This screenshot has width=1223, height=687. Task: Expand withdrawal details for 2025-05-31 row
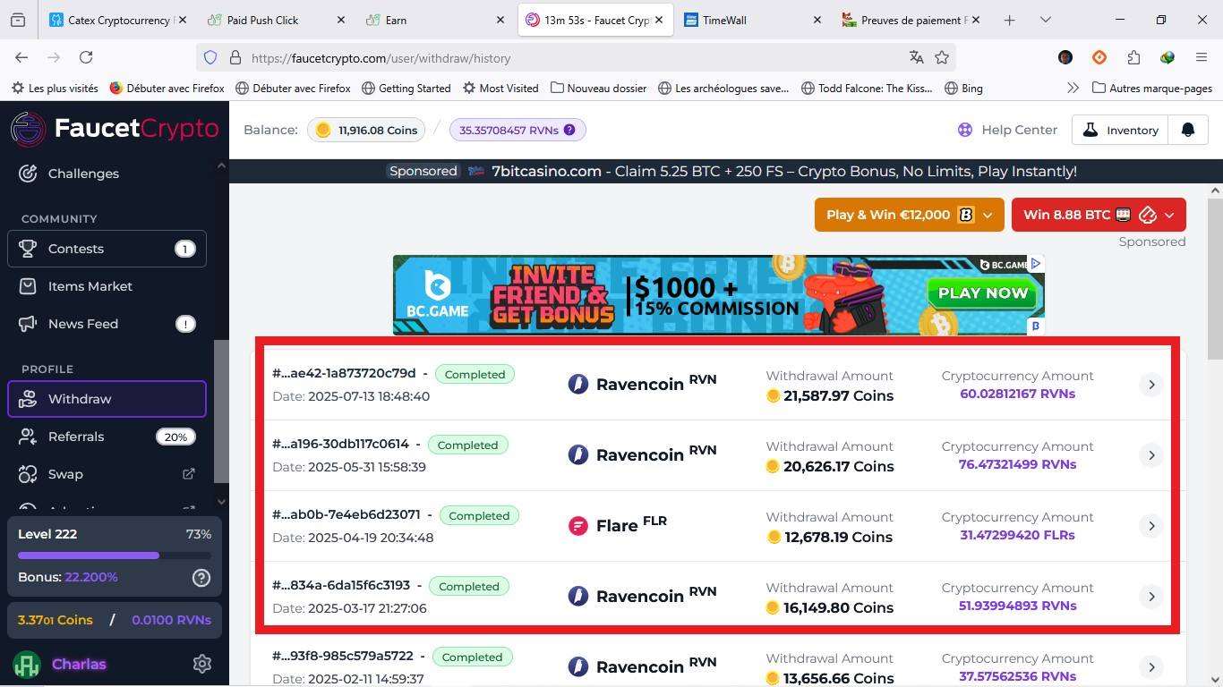(1151, 455)
